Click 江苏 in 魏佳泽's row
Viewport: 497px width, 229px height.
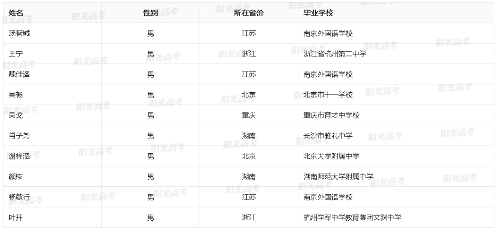click(249, 74)
